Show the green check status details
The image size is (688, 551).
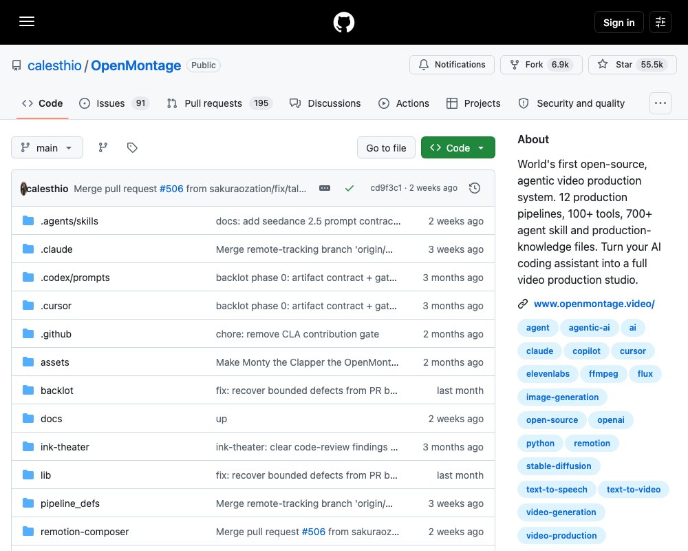click(x=350, y=188)
